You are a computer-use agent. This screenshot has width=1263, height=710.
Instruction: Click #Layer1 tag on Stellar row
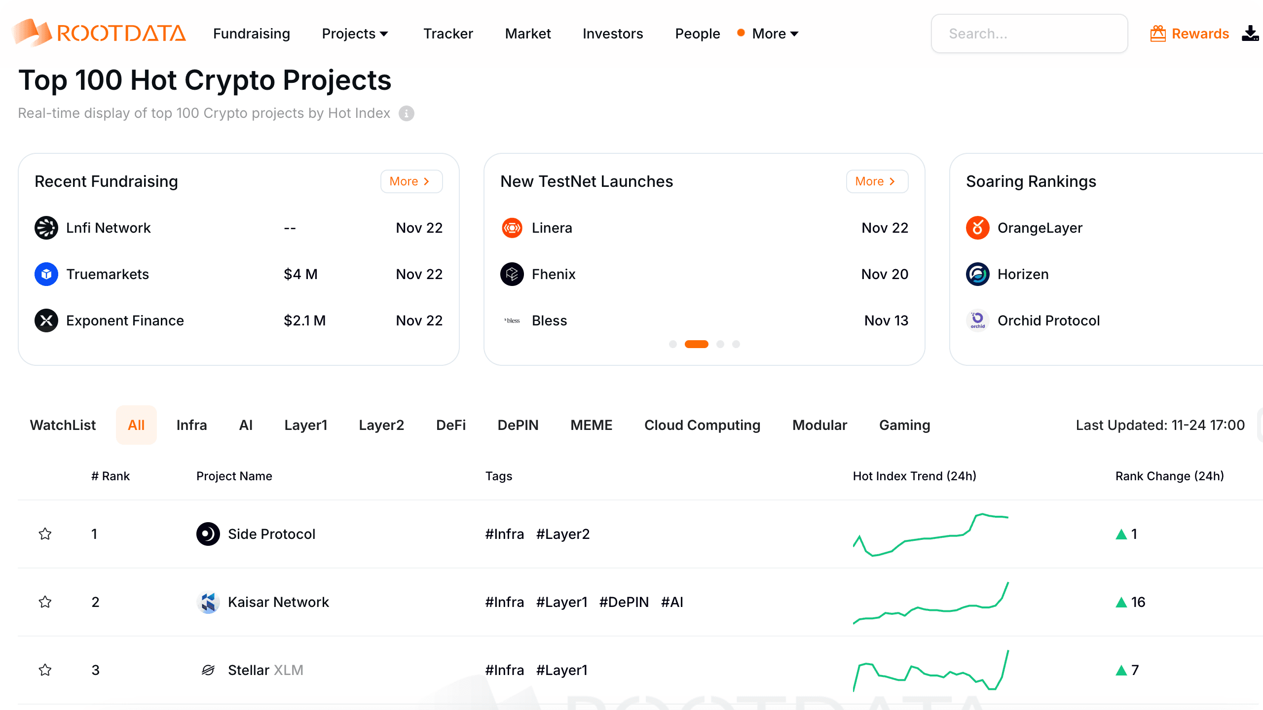[x=562, y=670]
